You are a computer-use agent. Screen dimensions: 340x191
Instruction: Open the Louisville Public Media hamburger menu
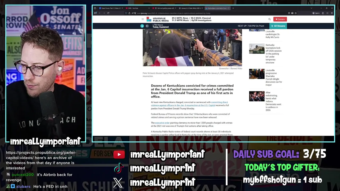coord(143,19)
